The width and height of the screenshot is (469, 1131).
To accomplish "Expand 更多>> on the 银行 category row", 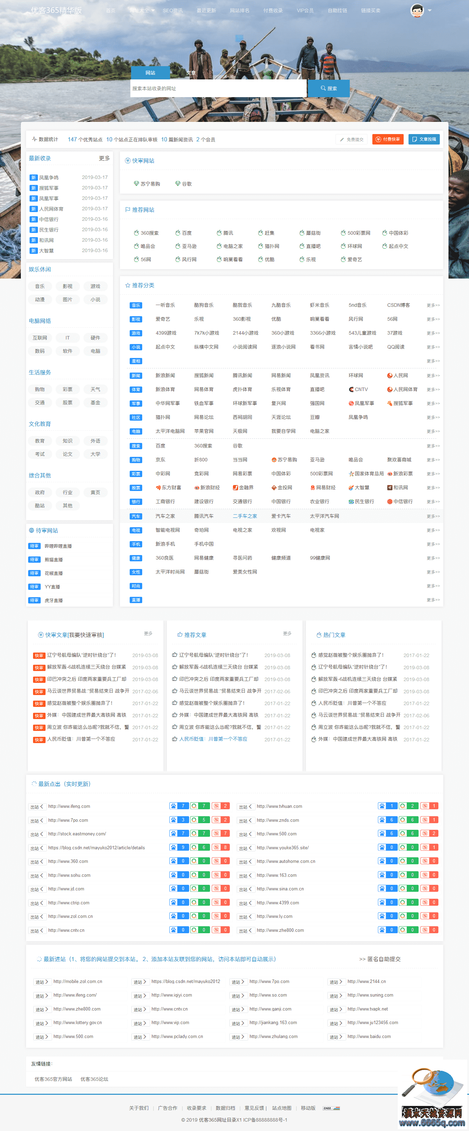I will click(433, 501).
